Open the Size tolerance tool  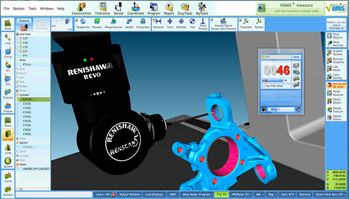coord(192,24)
